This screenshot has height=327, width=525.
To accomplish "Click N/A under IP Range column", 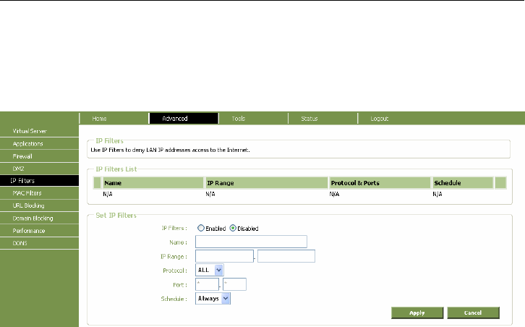I will pos(210,194).
